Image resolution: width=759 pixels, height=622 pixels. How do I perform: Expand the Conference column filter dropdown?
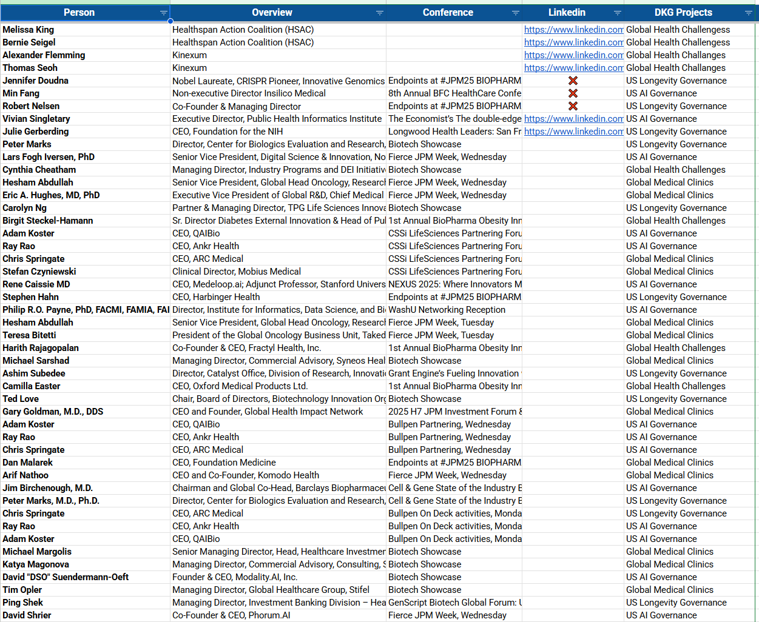click(x=515, y=13)
